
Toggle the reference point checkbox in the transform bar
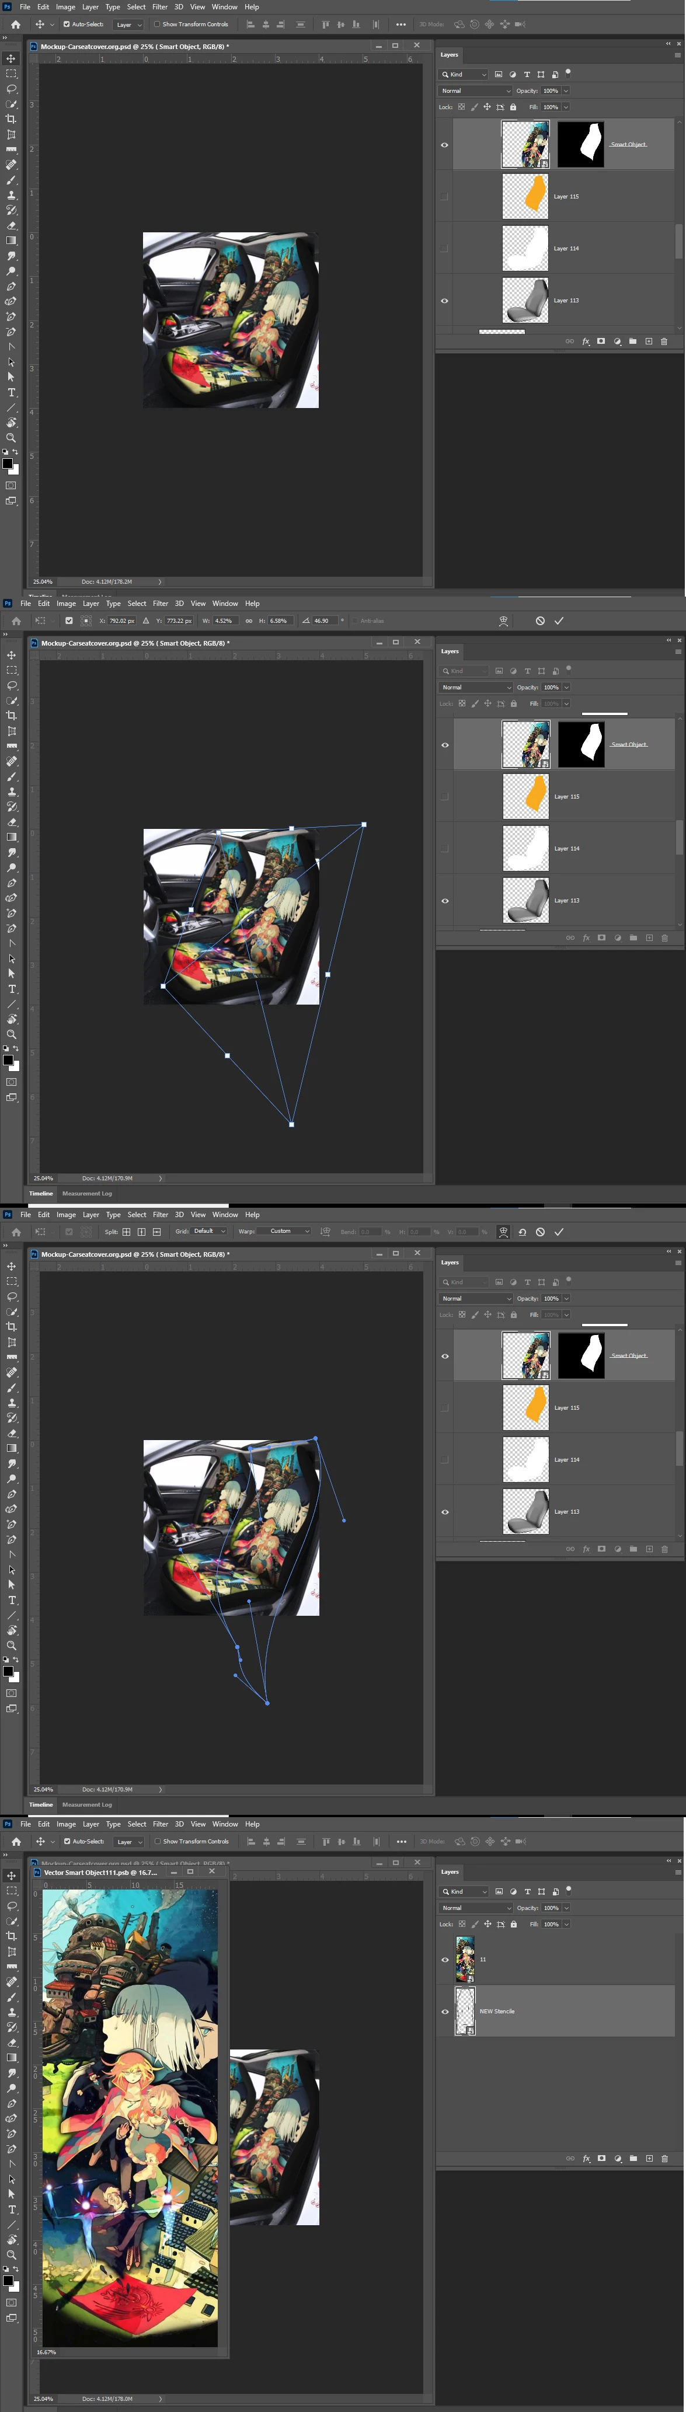pyautogui.click(x=68, y=621)
